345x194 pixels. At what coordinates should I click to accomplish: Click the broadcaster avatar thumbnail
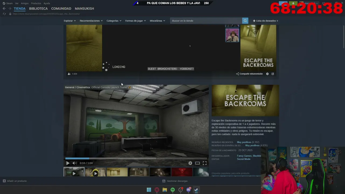coord(232,35)
